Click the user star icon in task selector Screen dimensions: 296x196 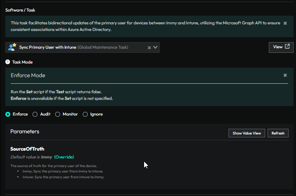(x=12, y=47)
